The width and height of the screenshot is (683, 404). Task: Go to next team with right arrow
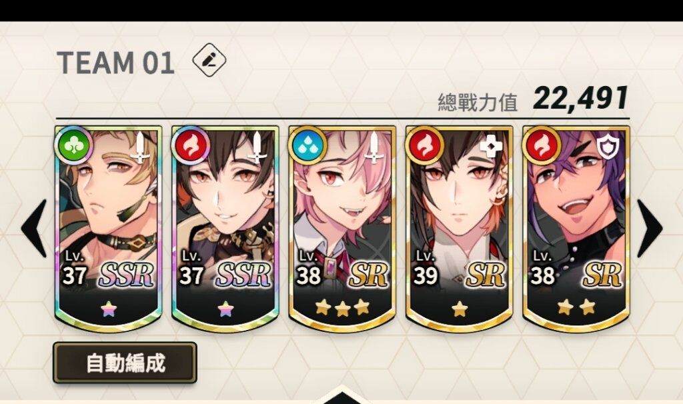tap(650, 228)
